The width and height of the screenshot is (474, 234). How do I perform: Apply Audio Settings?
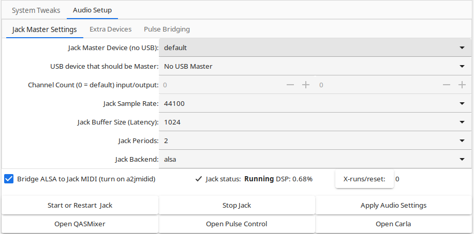393,205
